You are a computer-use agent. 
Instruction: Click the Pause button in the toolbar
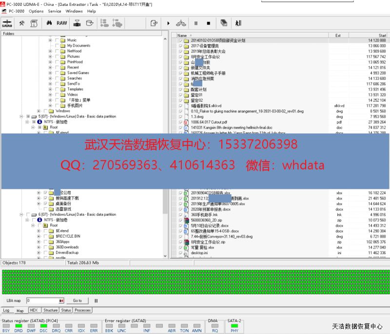click(x=196, y=23)
